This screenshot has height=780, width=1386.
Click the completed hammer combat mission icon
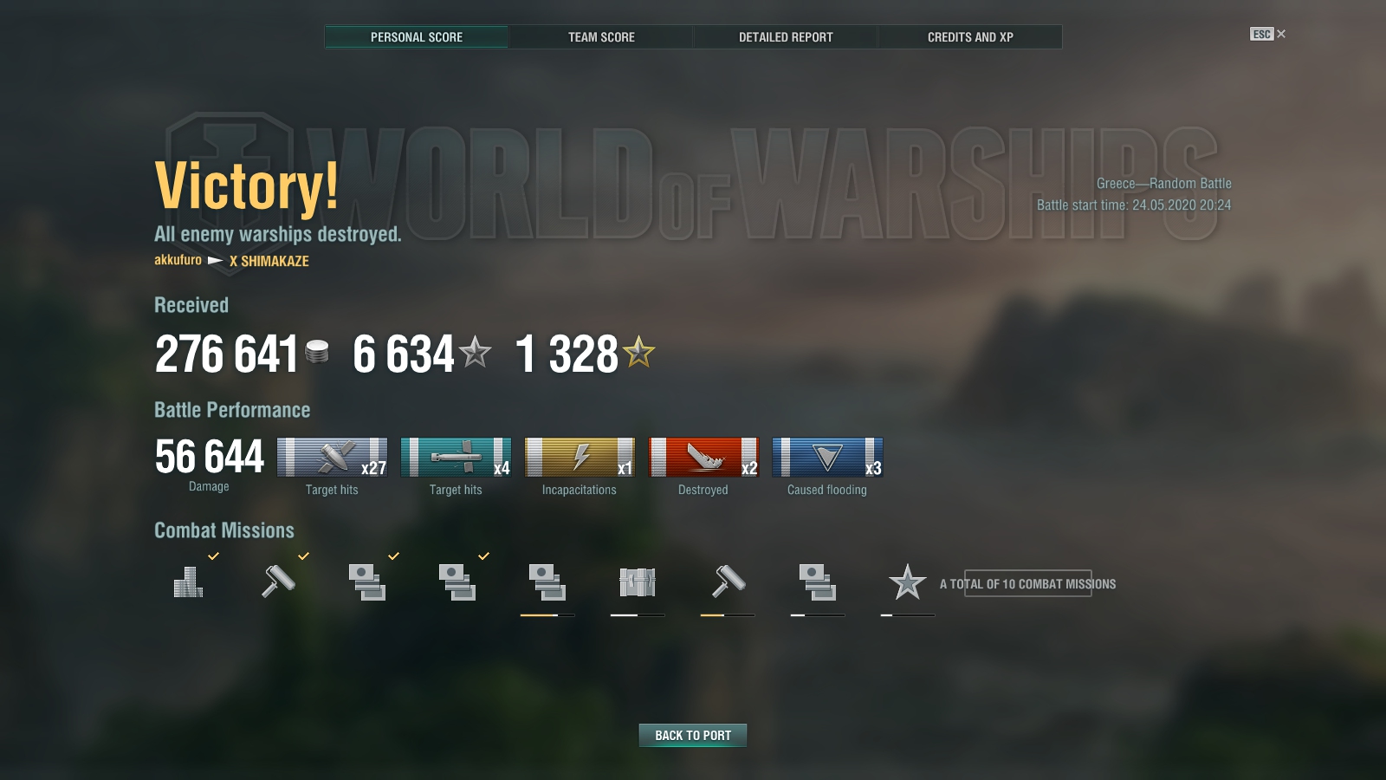tap(278, 582)
